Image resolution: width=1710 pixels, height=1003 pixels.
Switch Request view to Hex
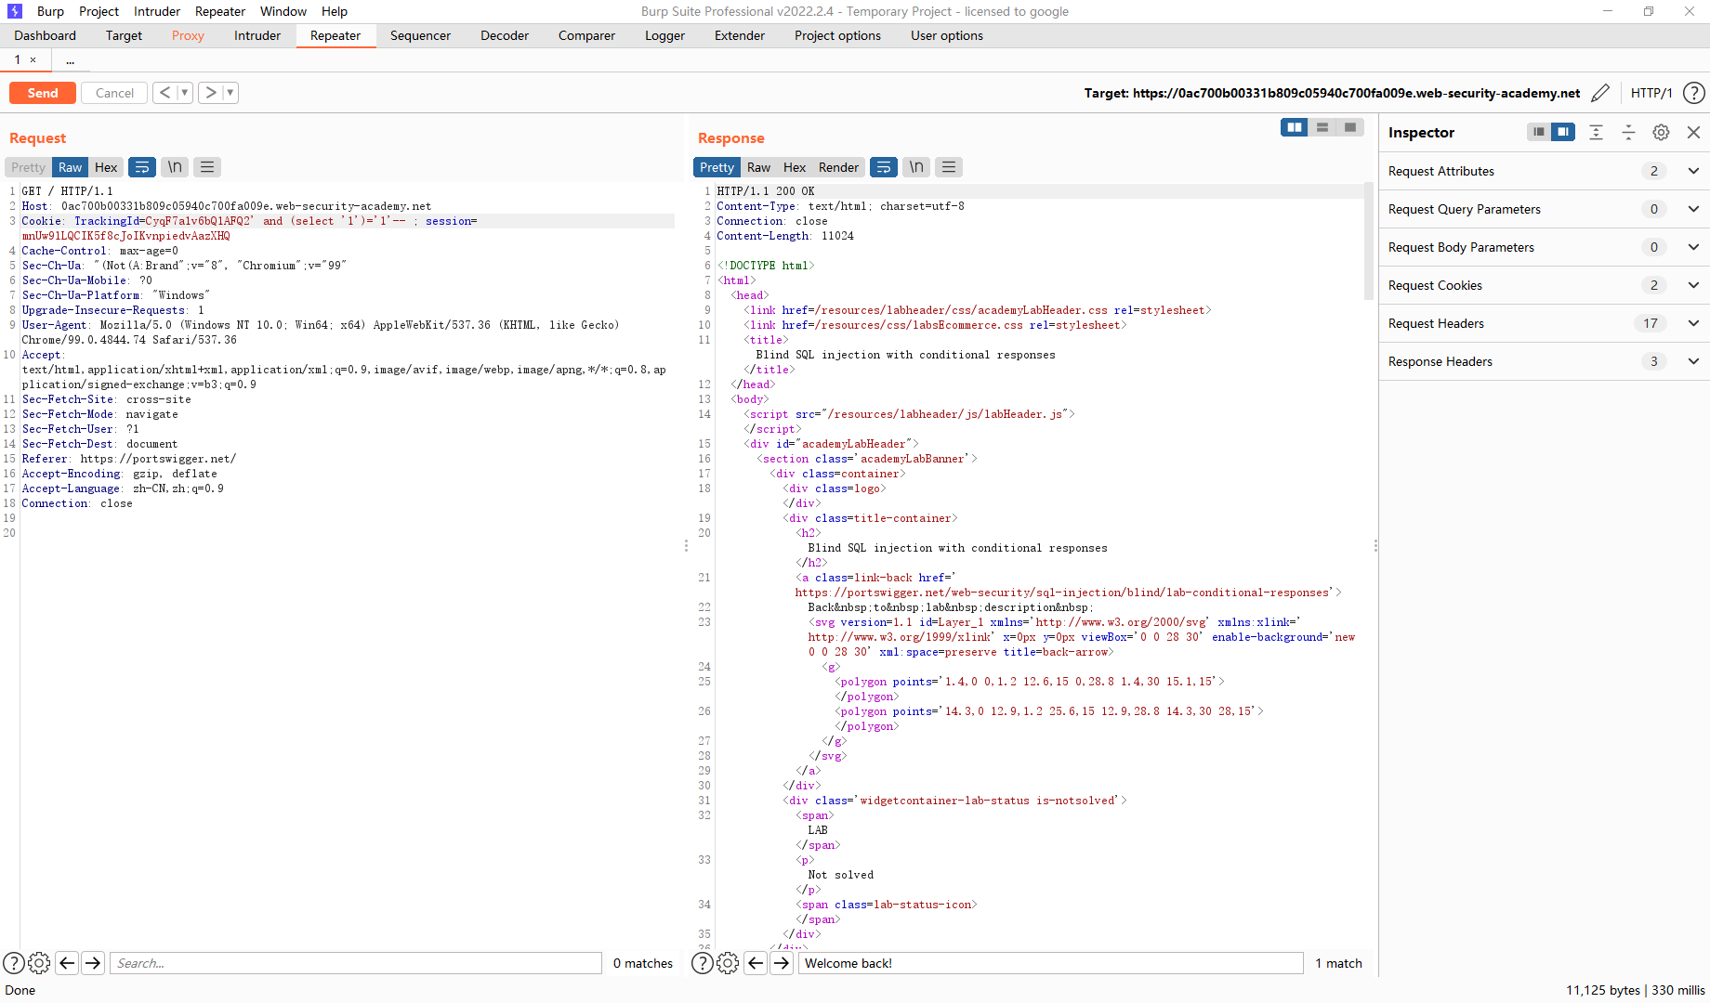coord(106,167)
